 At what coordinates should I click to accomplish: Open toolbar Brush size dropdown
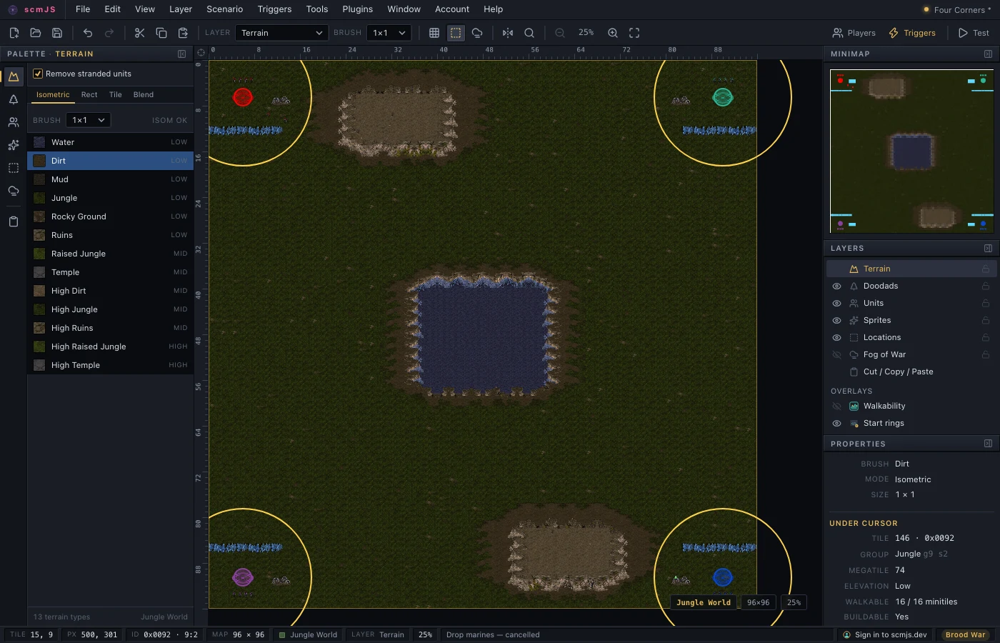point(389,33)
